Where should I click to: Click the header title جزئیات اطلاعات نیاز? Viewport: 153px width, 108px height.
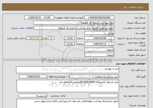click(x=133, y=7)
